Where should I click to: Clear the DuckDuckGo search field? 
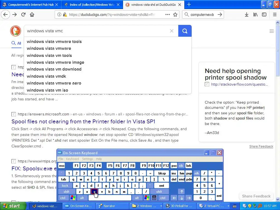(x=172, y=31)
